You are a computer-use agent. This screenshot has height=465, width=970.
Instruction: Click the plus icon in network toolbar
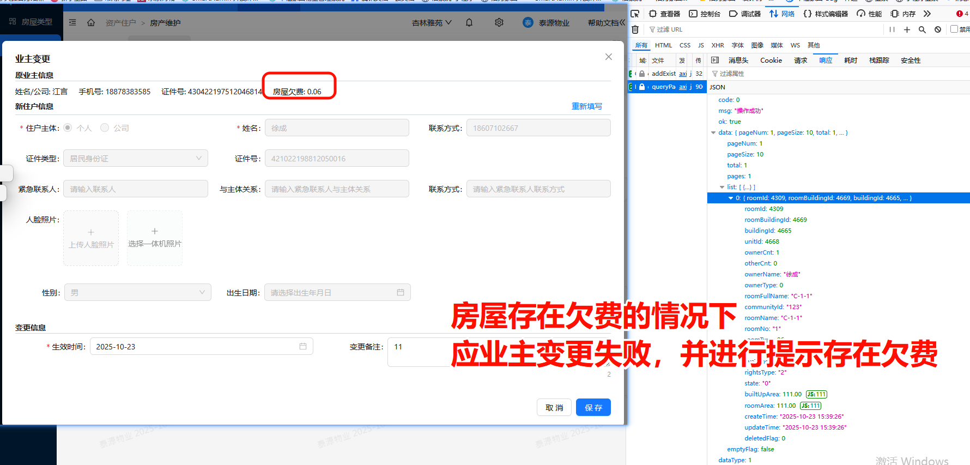[907, 29]
